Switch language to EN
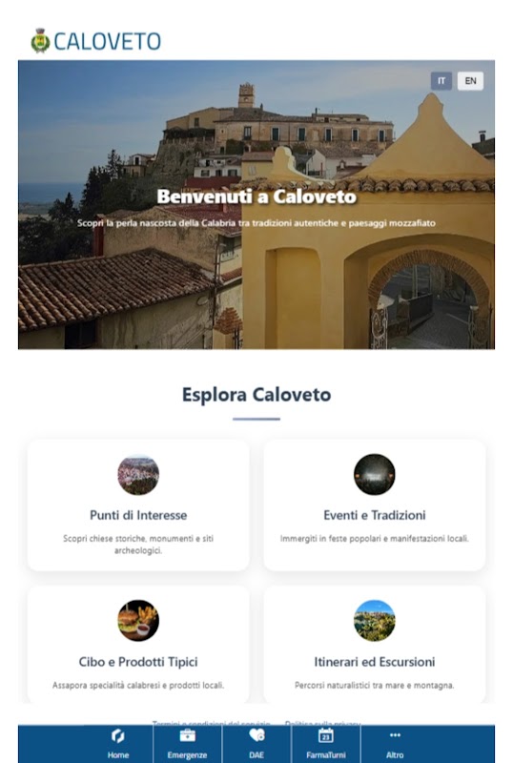Screen dimensions: 513x763 tap(470, 81)
